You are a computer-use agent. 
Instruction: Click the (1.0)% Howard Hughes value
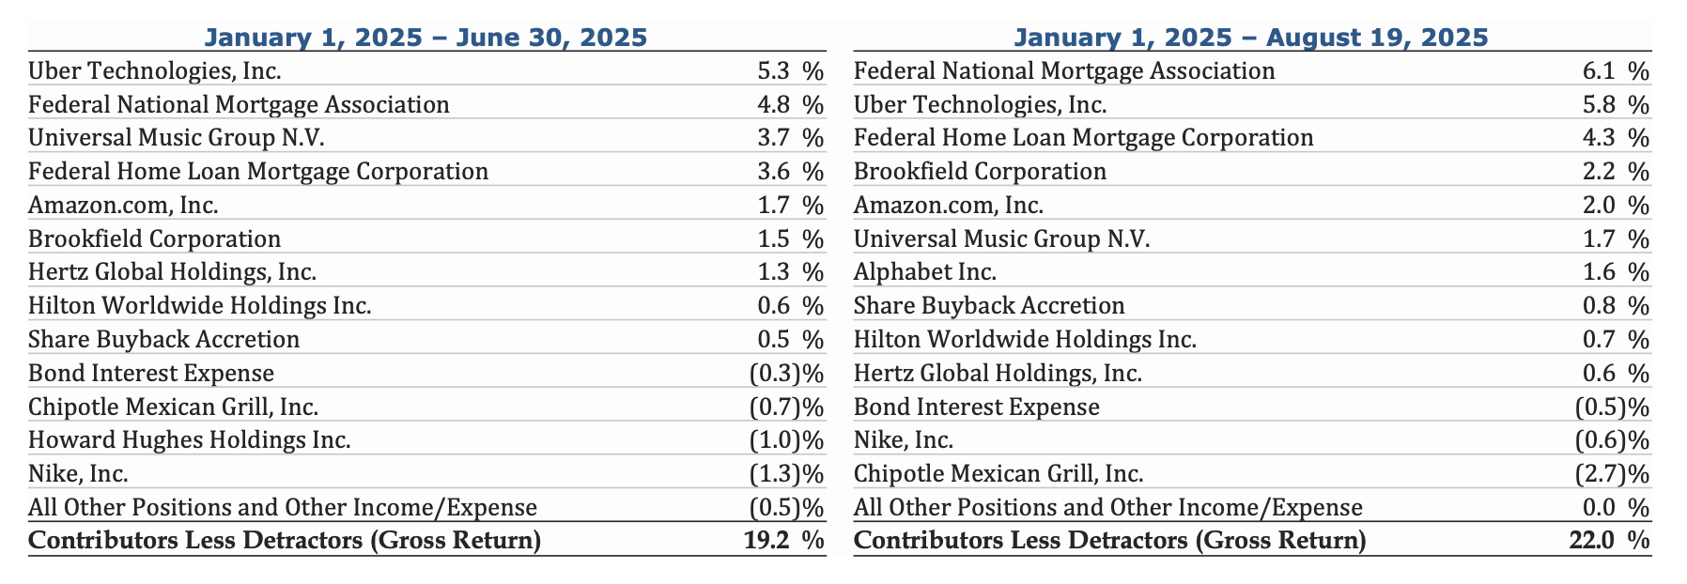pos(786,440)
